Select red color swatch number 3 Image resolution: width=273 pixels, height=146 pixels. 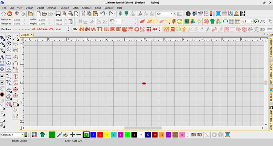point(100,135)
